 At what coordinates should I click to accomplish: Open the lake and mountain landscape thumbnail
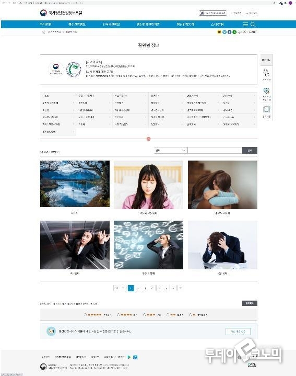pos(75,184)
